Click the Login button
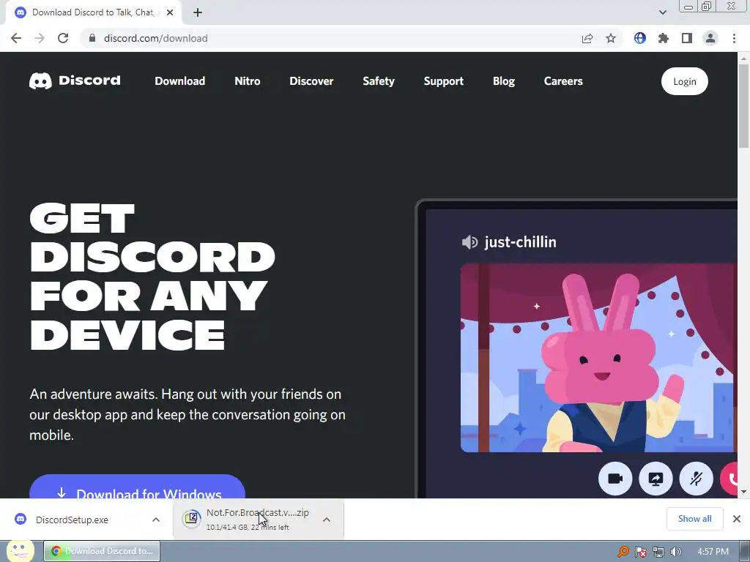 click(x=685, y=81)
